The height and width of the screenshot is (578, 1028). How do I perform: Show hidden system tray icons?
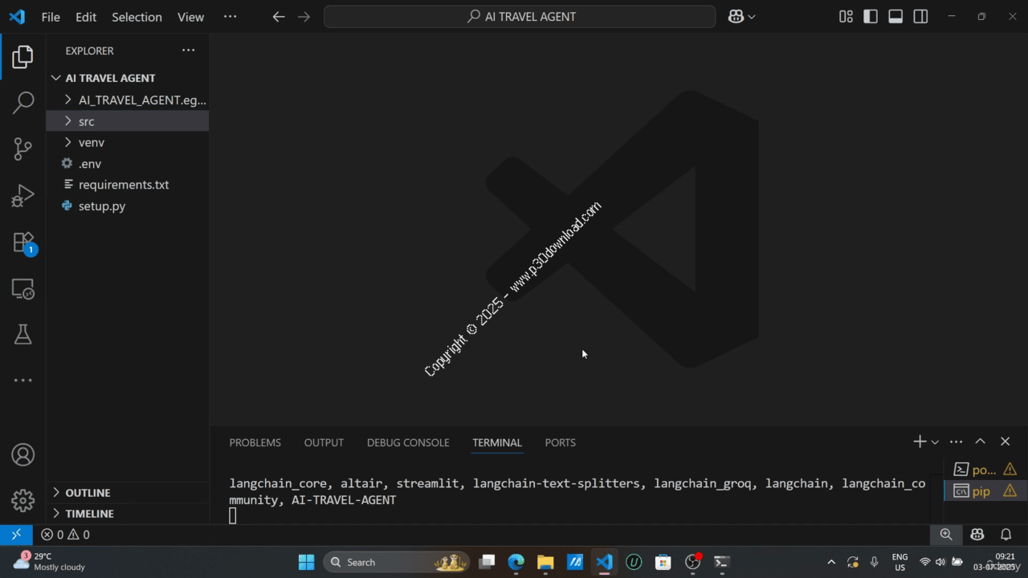pos(831,562)
